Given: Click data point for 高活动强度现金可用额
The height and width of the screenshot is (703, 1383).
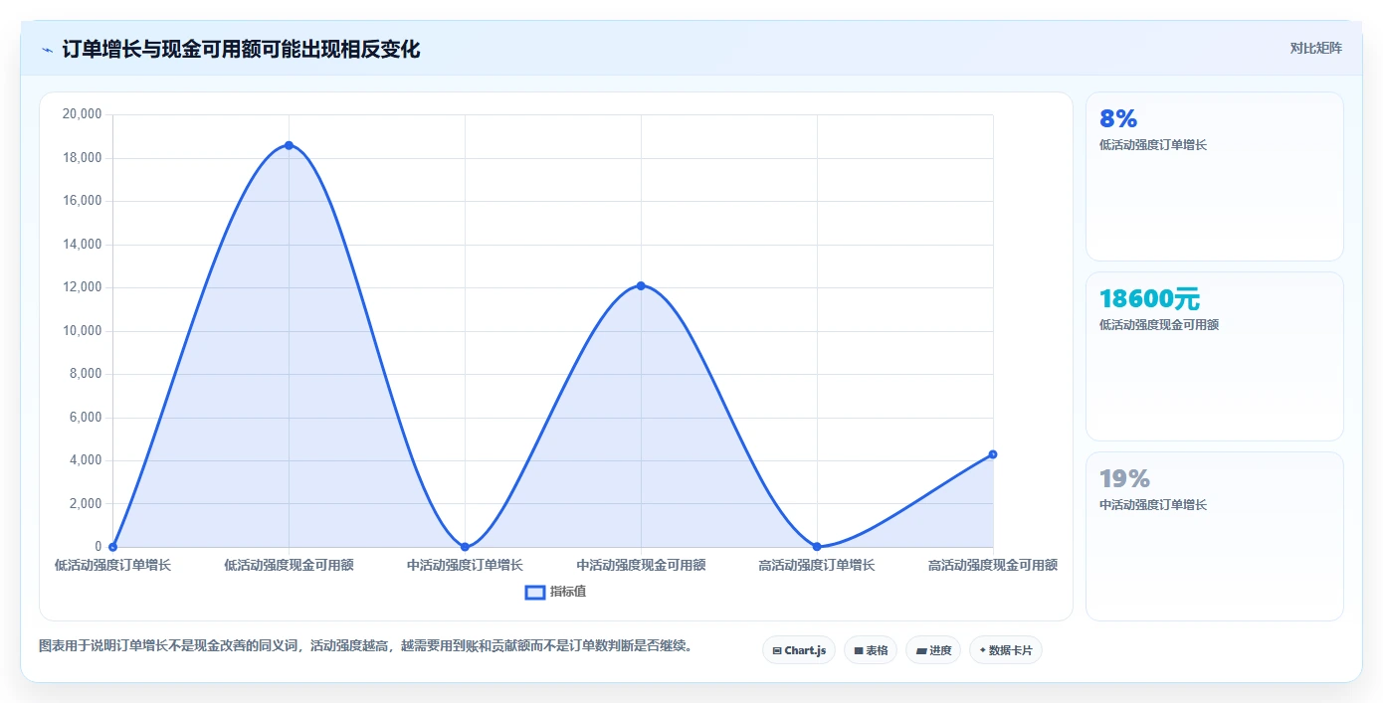Looking at the screenshot, I should point(993,454).
